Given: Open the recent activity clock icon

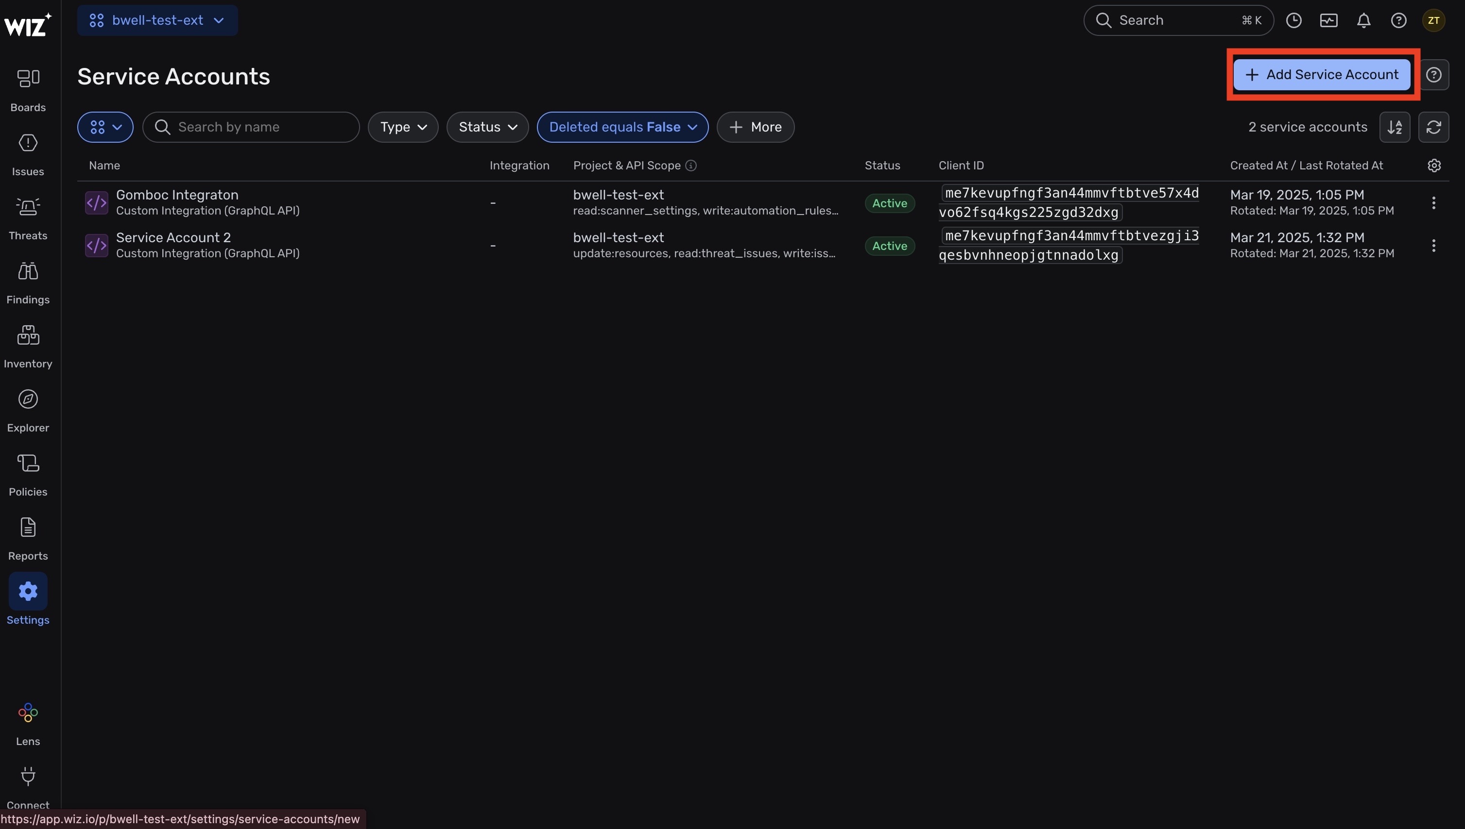Looking at the screenshot, I should 1293,20.
